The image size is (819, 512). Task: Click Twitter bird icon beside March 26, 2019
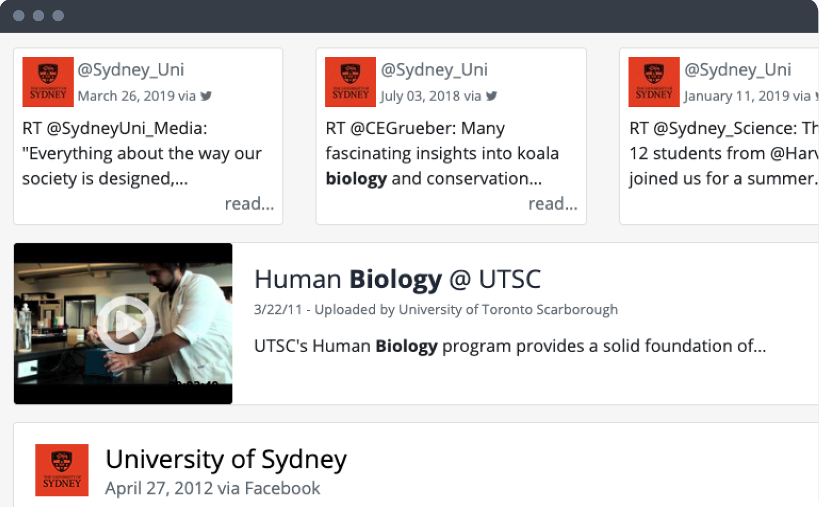coord(206,96)
